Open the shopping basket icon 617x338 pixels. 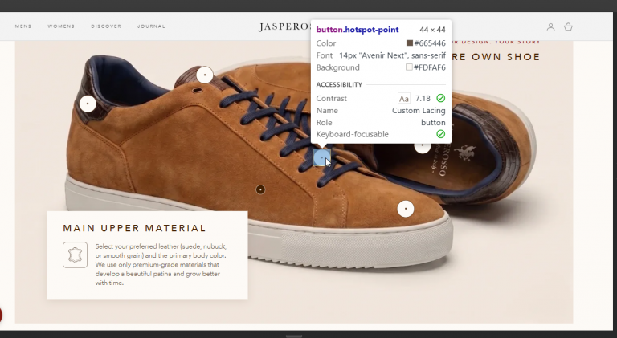(568, 26)
